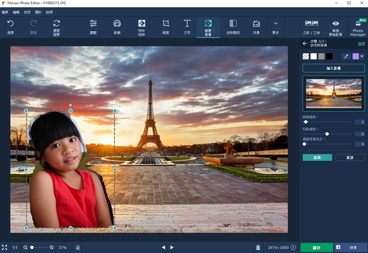The image size is (368, 253).
Task: Click the trash delete icon
Action: pos(258,247)
